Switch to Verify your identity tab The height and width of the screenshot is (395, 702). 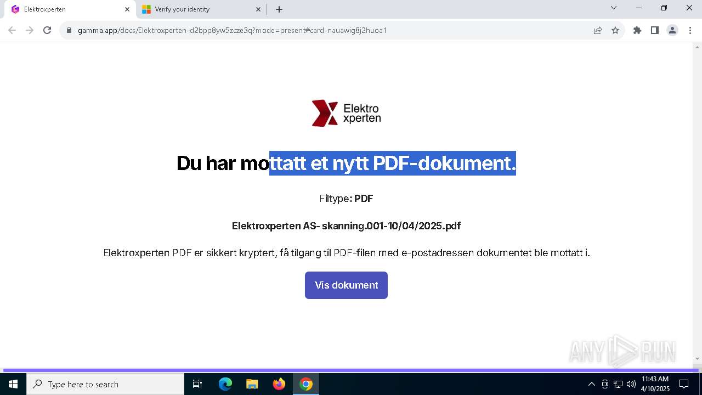pos(201,9)
